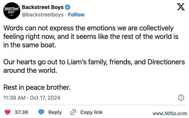Click the X logo in the tweet corner
Viewport: 189px width, 118px height.
[181, 7]
